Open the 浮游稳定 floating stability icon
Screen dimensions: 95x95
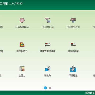[x=73, y=69]
